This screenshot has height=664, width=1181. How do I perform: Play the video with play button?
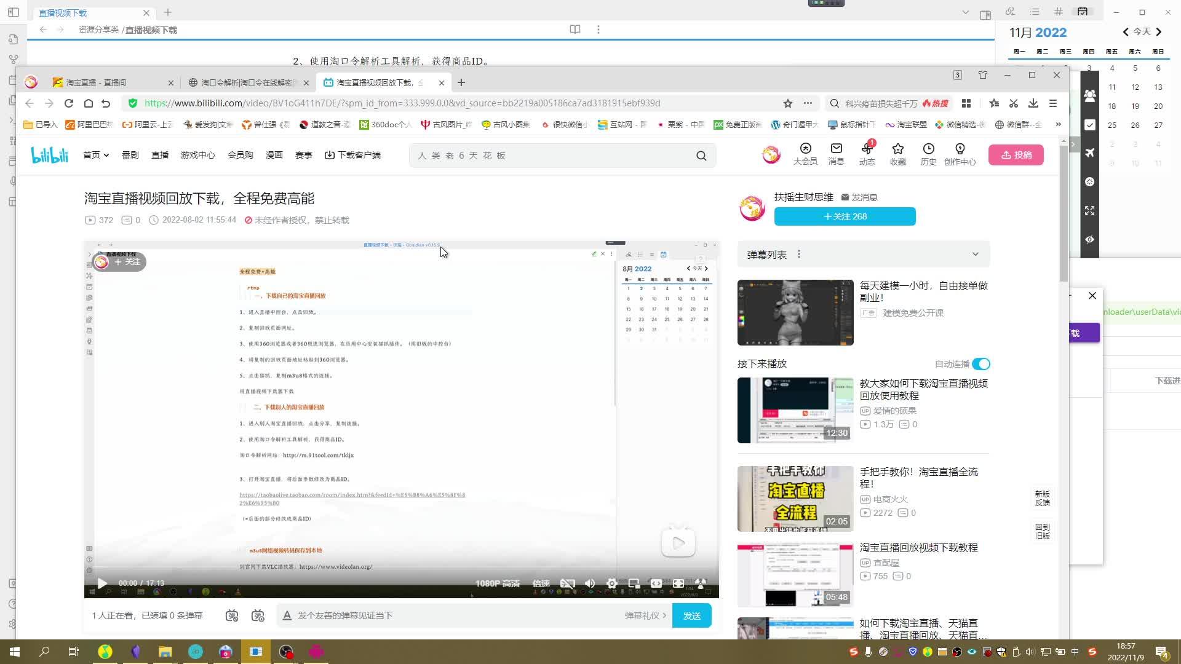(x=102, y=583)
